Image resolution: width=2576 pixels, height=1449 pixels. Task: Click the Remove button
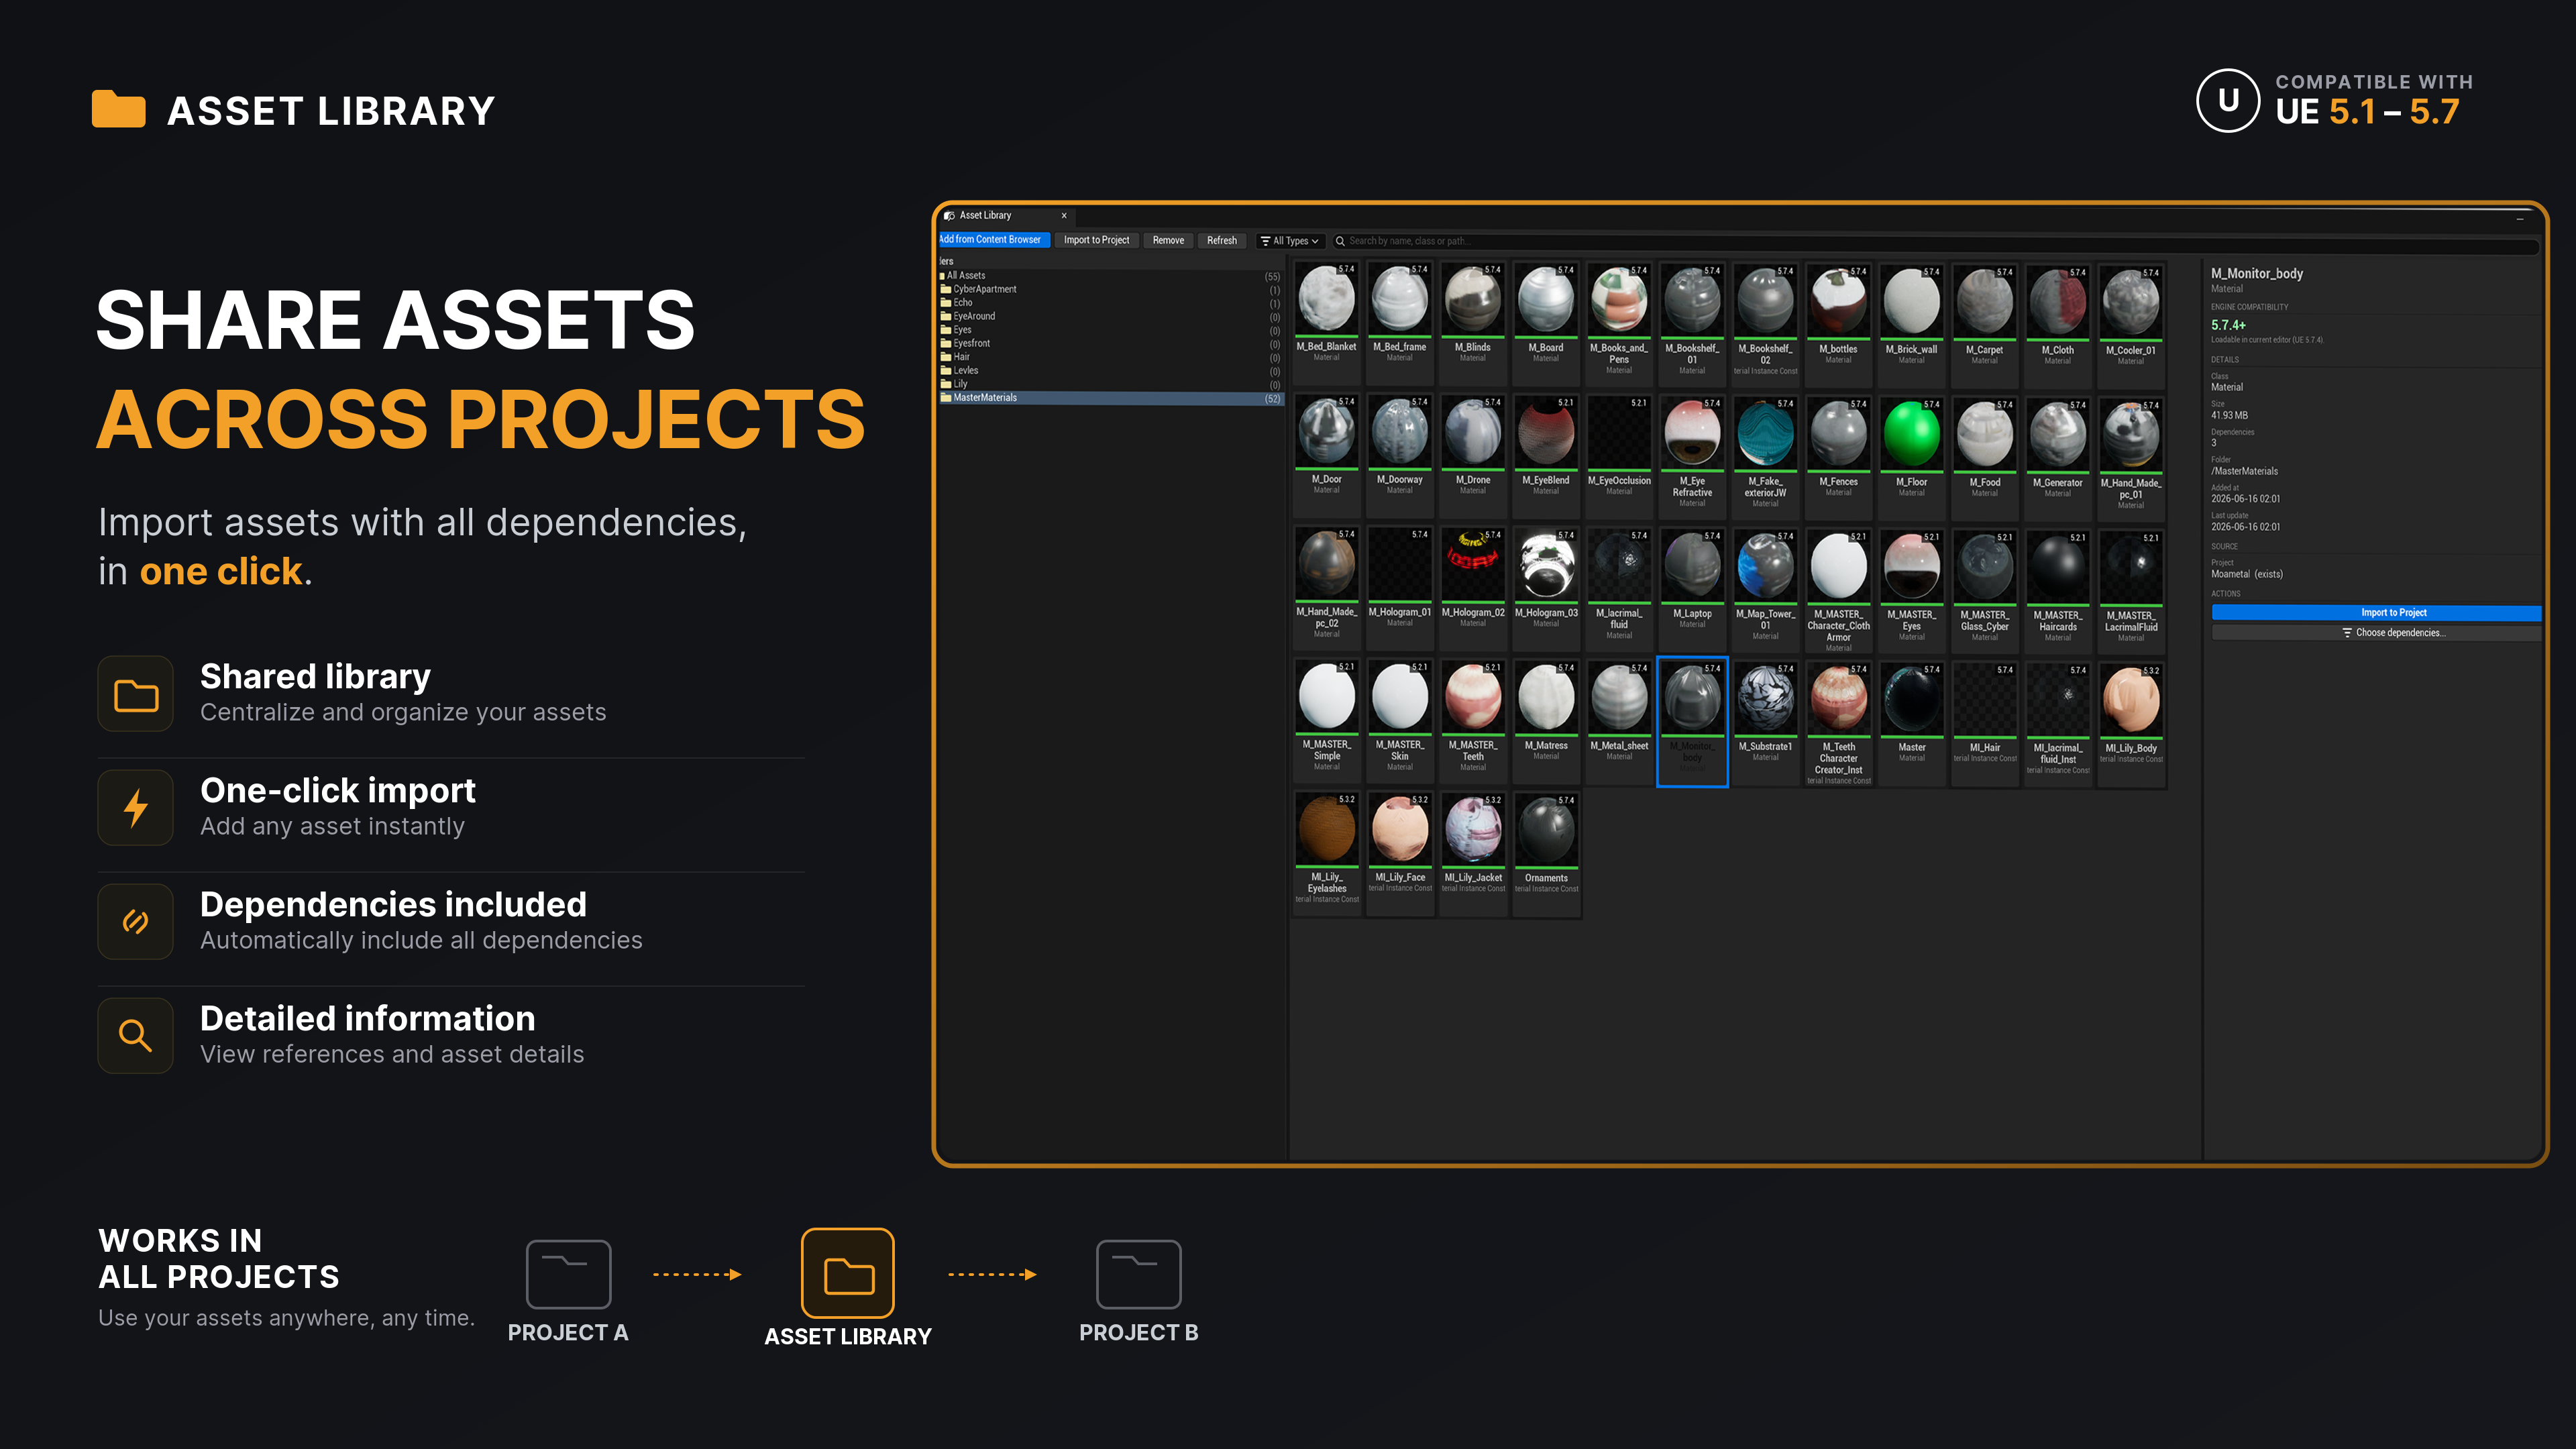[x=1168, y=240]
